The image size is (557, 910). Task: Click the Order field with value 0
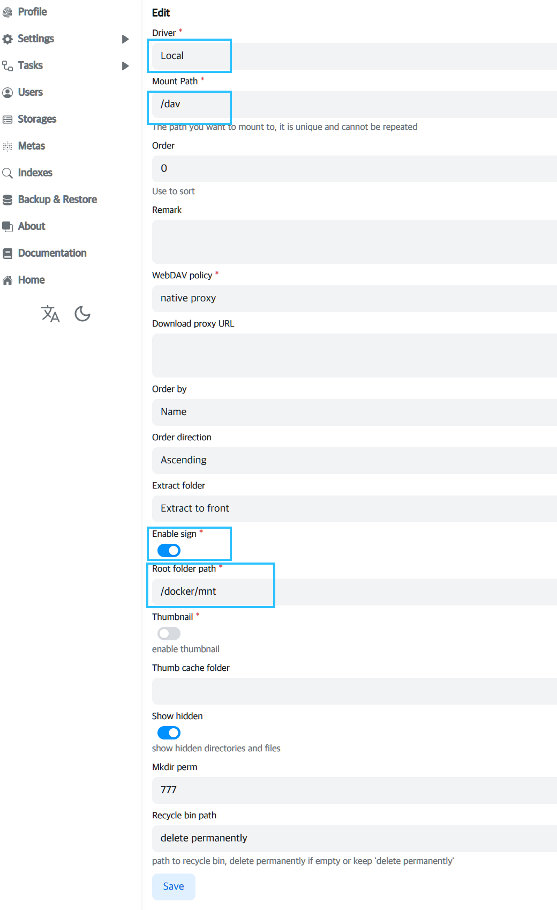[x=355, y=168]
